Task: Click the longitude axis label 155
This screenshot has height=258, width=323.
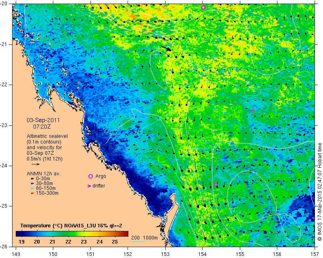Action: [x=240, y=254]
